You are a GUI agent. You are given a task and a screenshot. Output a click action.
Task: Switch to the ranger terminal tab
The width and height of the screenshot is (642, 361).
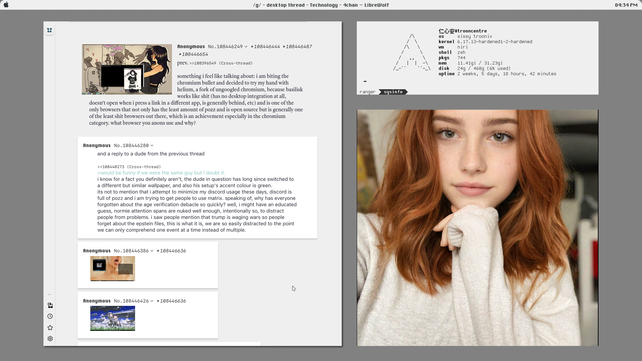pyautogui.click(x=367, y=92)
